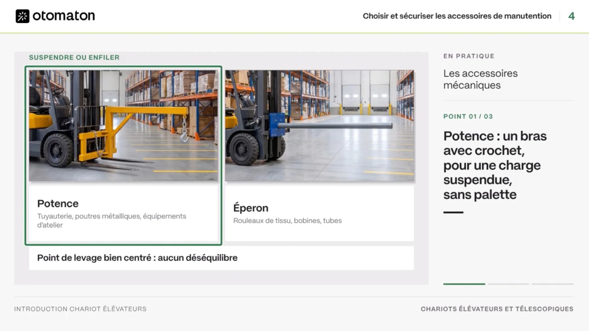Click the POINT 01 / 03 indicator
This screenshot has height=331, width=589.
pyautogui.click(x=468, y=117)
